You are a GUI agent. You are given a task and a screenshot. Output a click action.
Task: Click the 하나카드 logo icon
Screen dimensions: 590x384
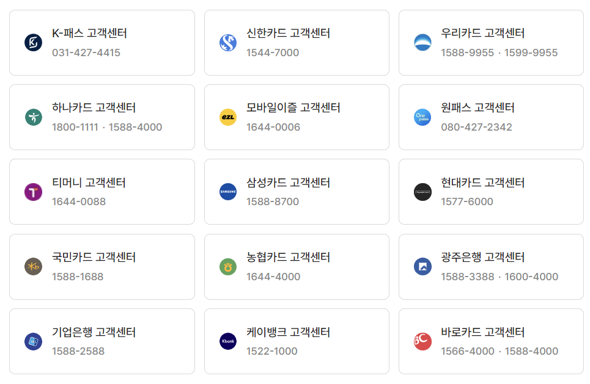(34, 117)
